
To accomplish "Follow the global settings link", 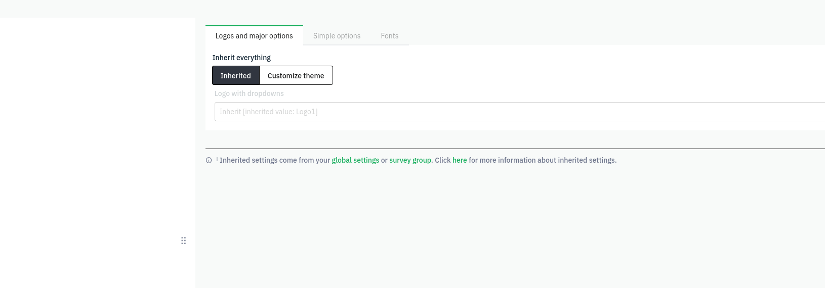I will click(x=355, y=160).
